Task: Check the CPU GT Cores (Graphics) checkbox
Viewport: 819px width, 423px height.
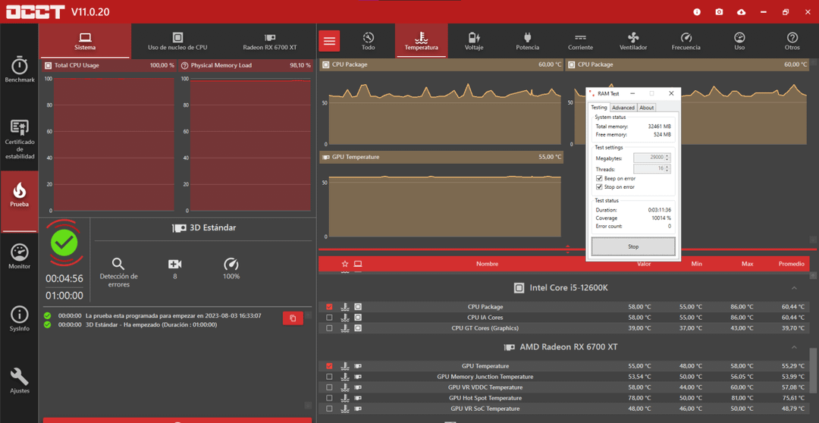Action: [329, 328]
